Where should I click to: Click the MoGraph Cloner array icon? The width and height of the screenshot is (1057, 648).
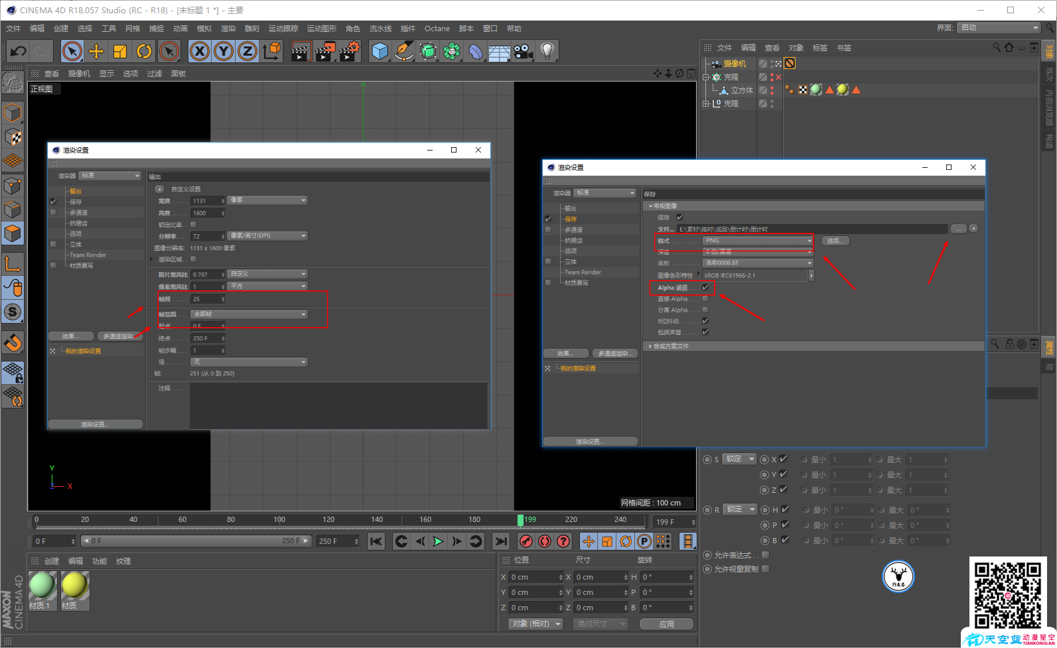pos(452,51)
